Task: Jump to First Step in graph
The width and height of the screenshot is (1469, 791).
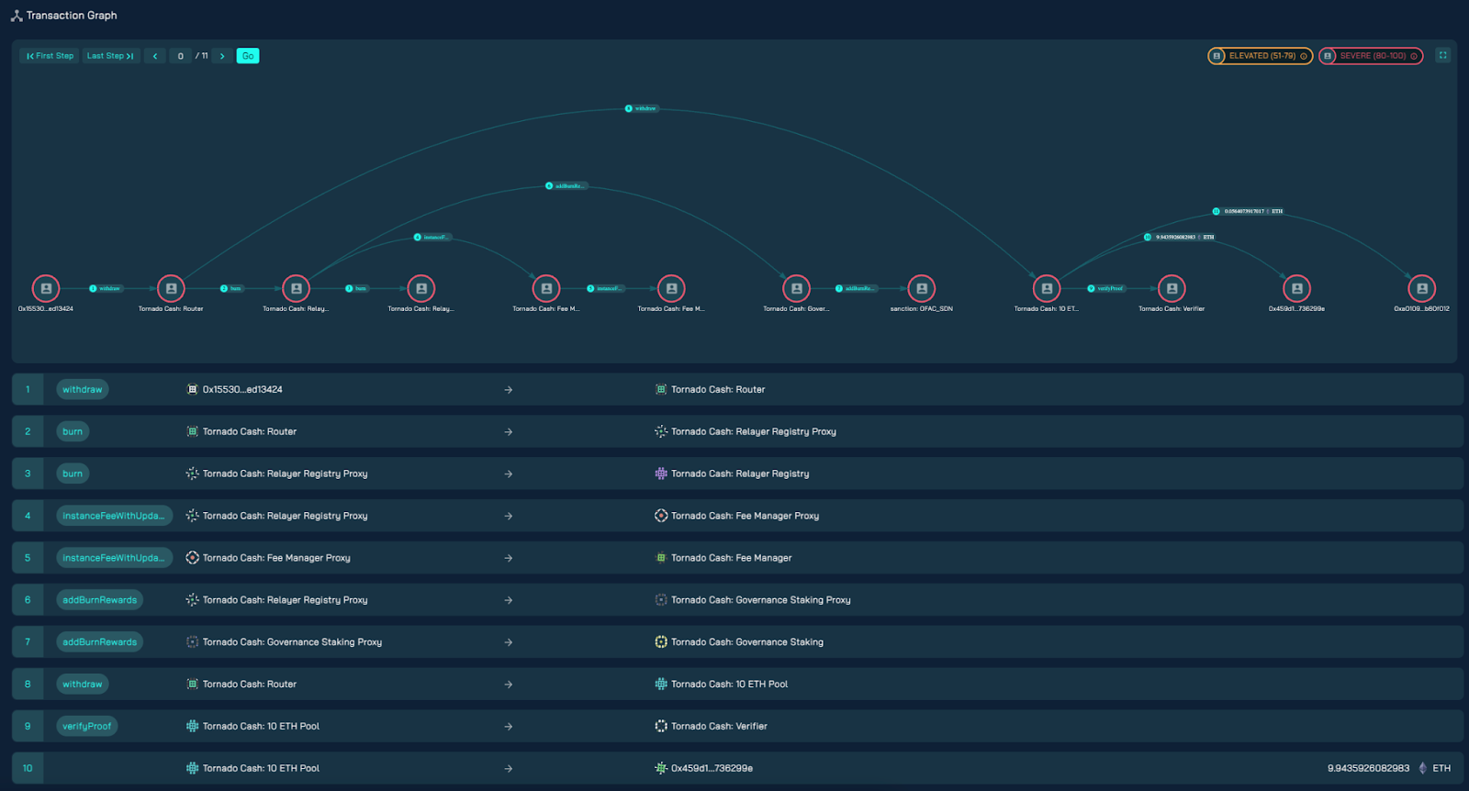Action: coord(50,56)
